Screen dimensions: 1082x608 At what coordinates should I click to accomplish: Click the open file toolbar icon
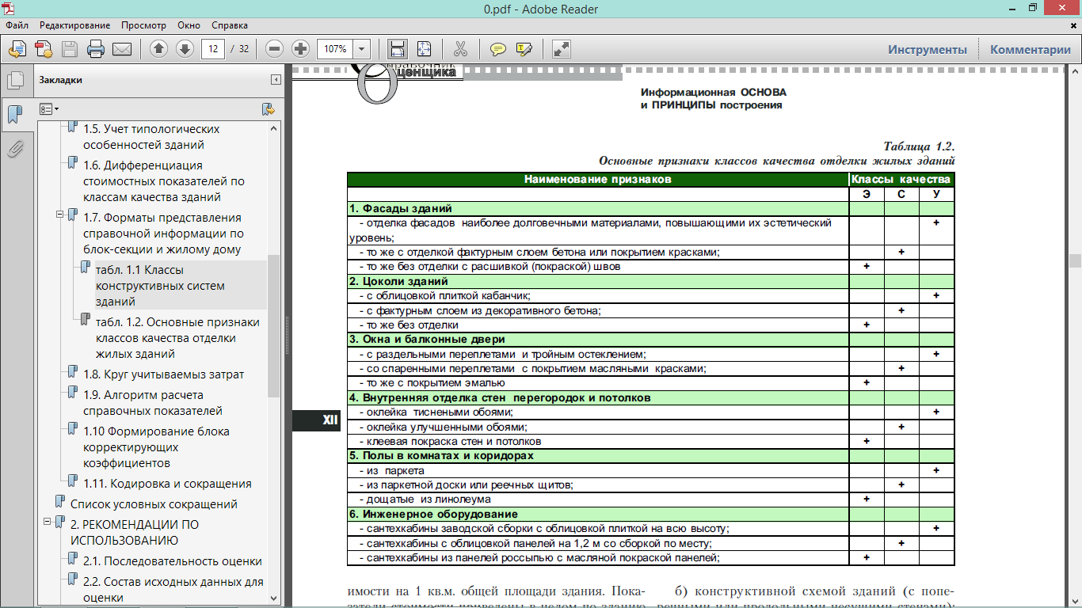click(x=17, y=49)
